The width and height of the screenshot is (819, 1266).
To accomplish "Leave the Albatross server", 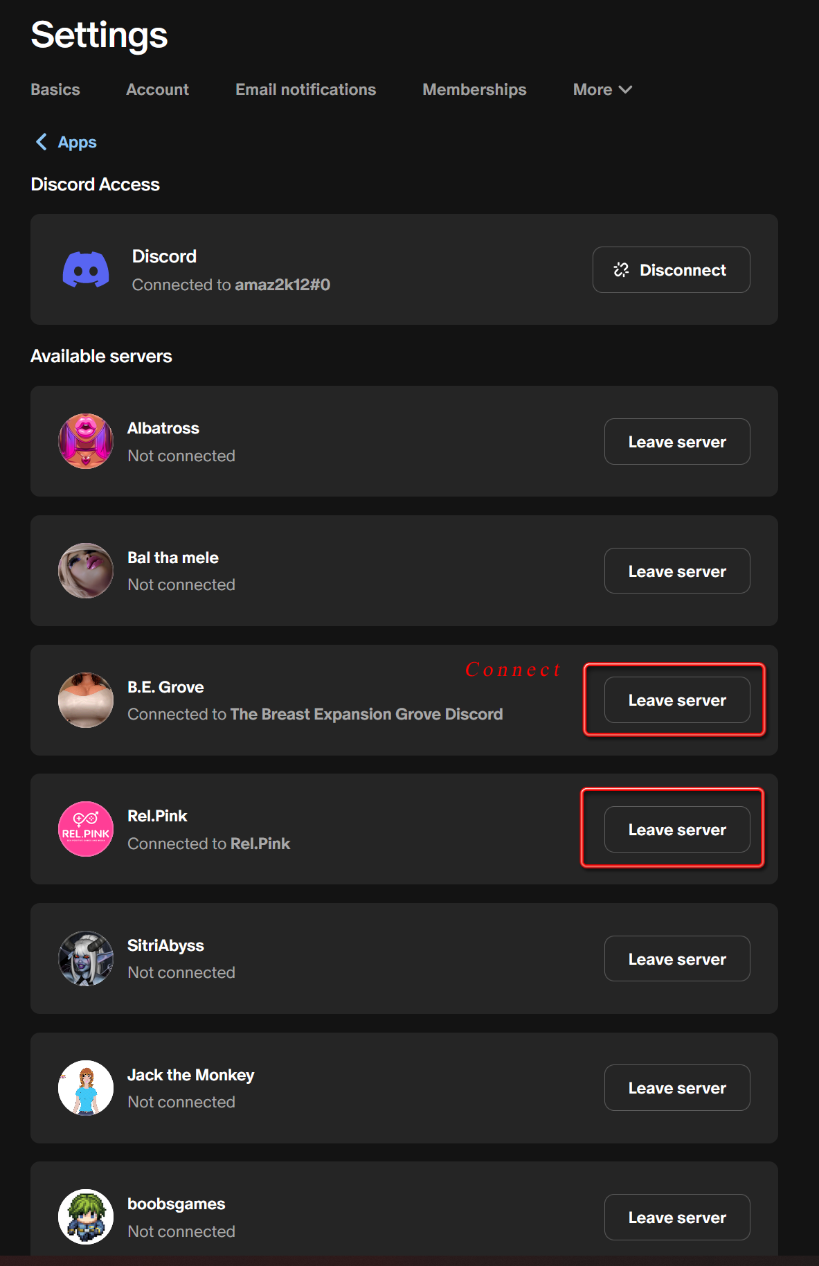I will pyautogui.click(x=677, y=441).
